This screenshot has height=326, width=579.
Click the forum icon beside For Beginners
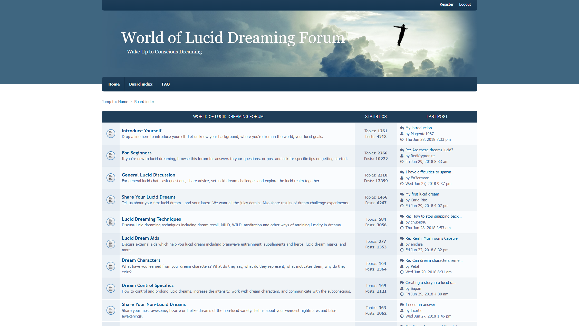point(111,156)
